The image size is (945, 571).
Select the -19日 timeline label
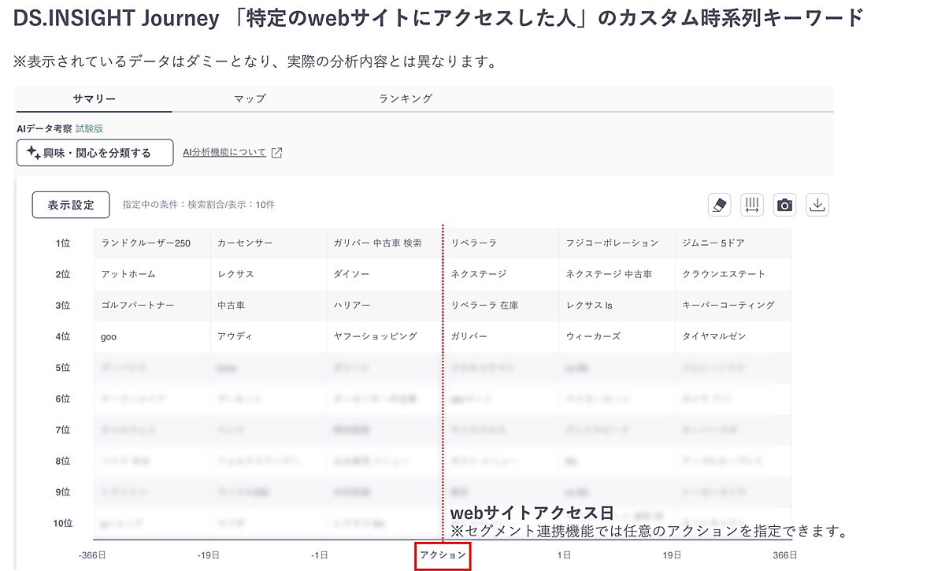coord(209,555)
